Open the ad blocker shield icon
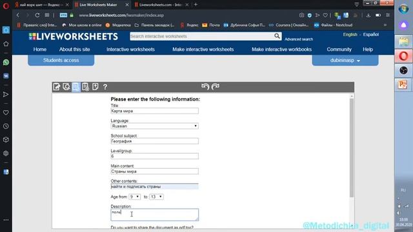This screenshot has height=232, width=413. pos(310,15)
